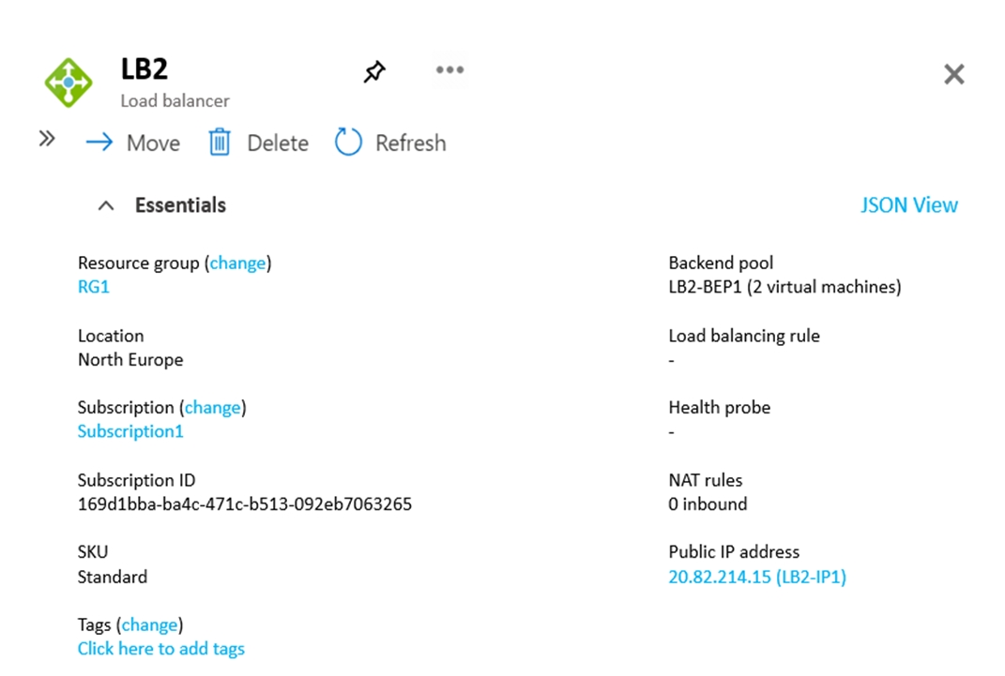Click the LB2 load balancer icon
Screen dimensions: 1005x676
pos(68,82)
